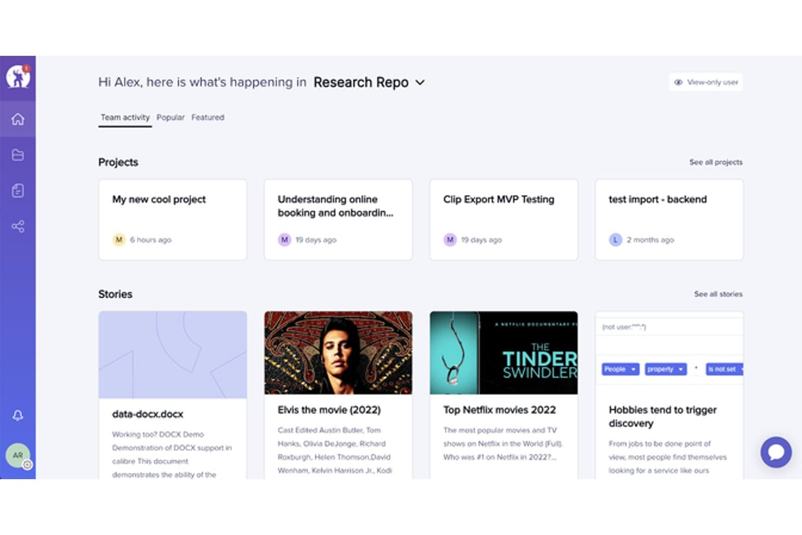This screenshot has width=802, height=535.
Task: Open Understanding online booking project card
Action: pyautogui.click(x=338, y=220)
